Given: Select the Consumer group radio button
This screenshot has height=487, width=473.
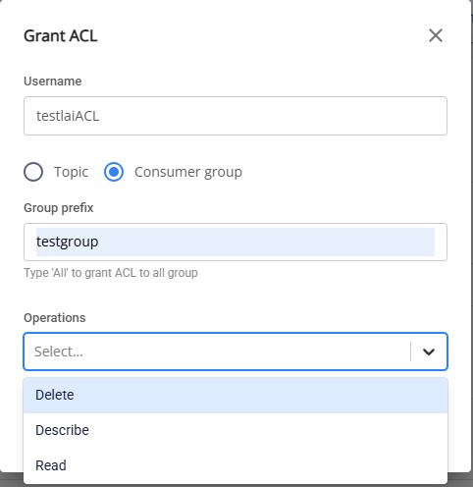Looking at the screenshot, I should point(114,172).
